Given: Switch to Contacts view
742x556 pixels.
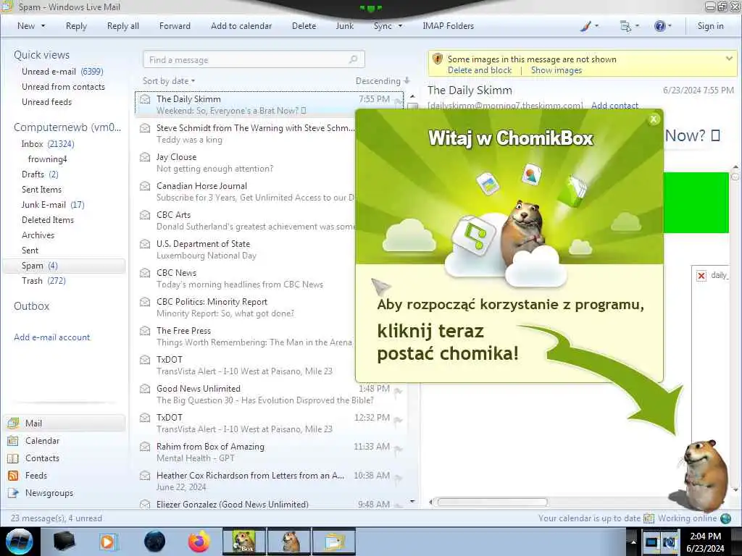Looking at the screenshot, I should (42, 458).
